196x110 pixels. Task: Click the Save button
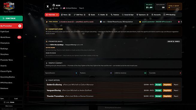pyautogui.click(x=4, y=99)
